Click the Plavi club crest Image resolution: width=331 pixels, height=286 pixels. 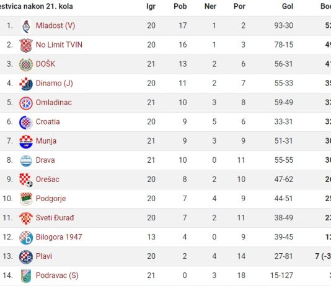pos(26,257)
